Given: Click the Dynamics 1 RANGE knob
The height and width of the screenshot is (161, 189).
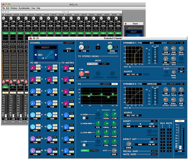Looking at the screenshot, I should pos(174,48).
